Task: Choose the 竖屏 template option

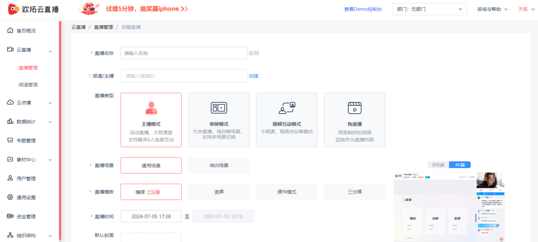Action: click(x=219, y=192)
